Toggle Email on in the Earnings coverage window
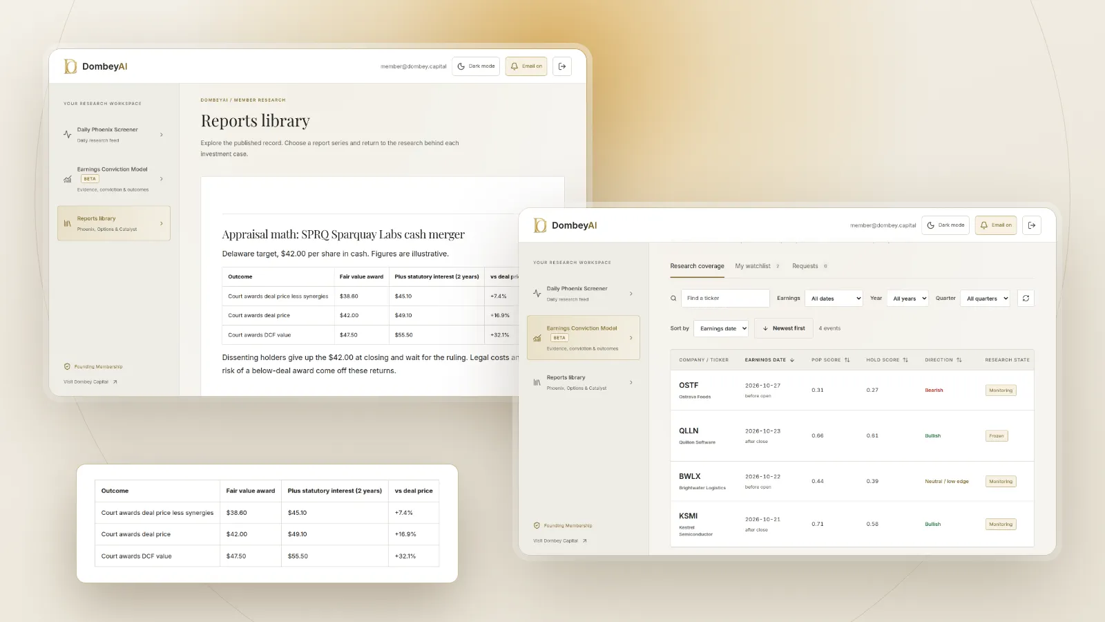Viewport: 1105px width, 622px height. coord(996,225)
